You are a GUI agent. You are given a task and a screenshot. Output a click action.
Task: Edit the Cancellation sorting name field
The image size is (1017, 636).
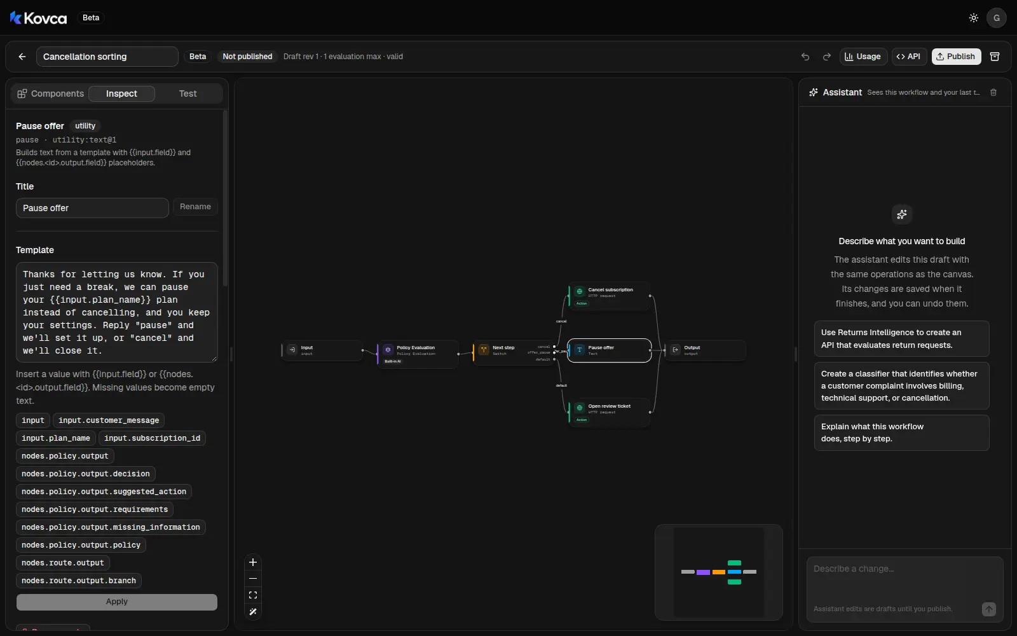107,57
